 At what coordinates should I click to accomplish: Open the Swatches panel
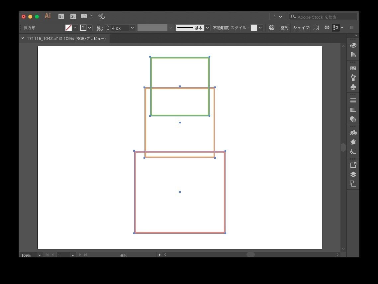(353, 68)
